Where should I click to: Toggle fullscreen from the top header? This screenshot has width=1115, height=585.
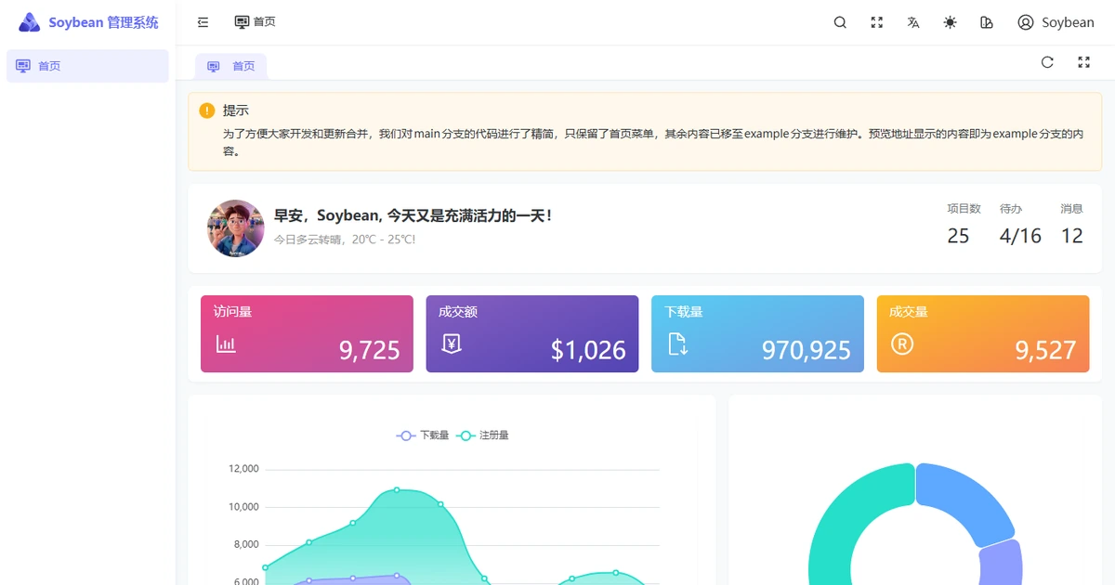[876, 22]
